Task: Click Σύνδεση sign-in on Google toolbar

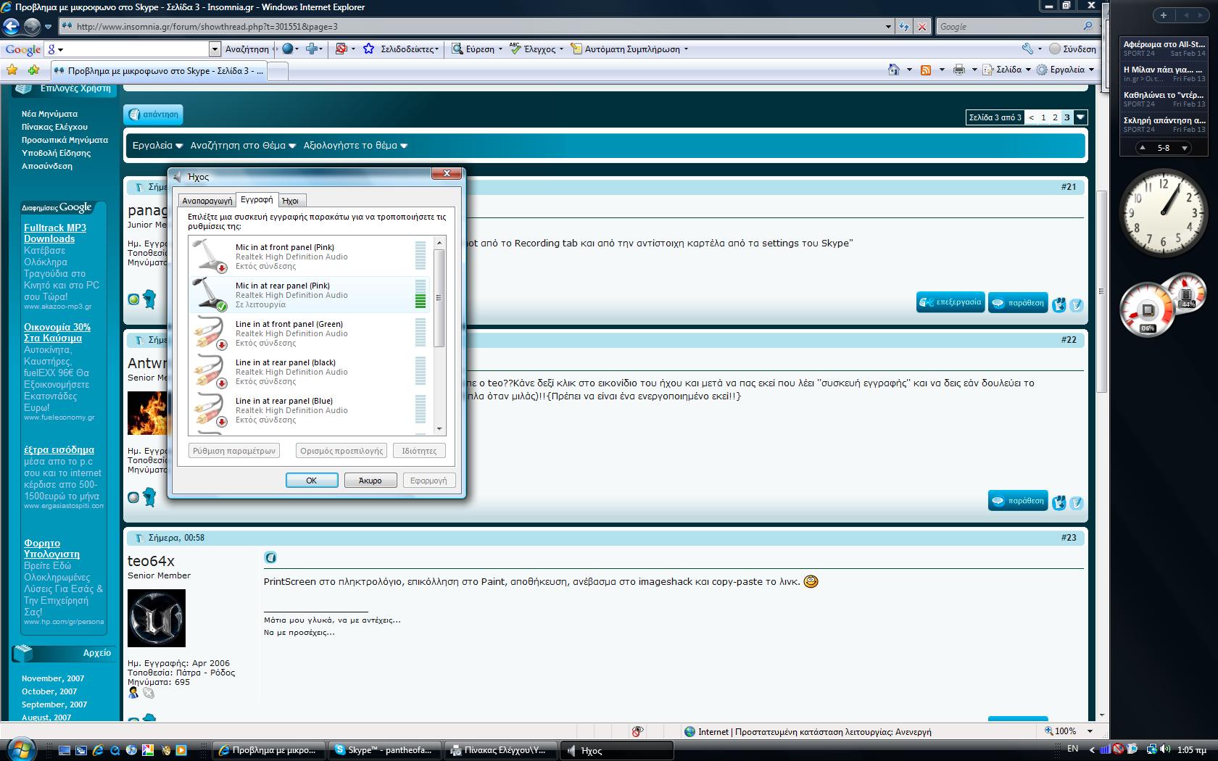Action: point(1072,49)
